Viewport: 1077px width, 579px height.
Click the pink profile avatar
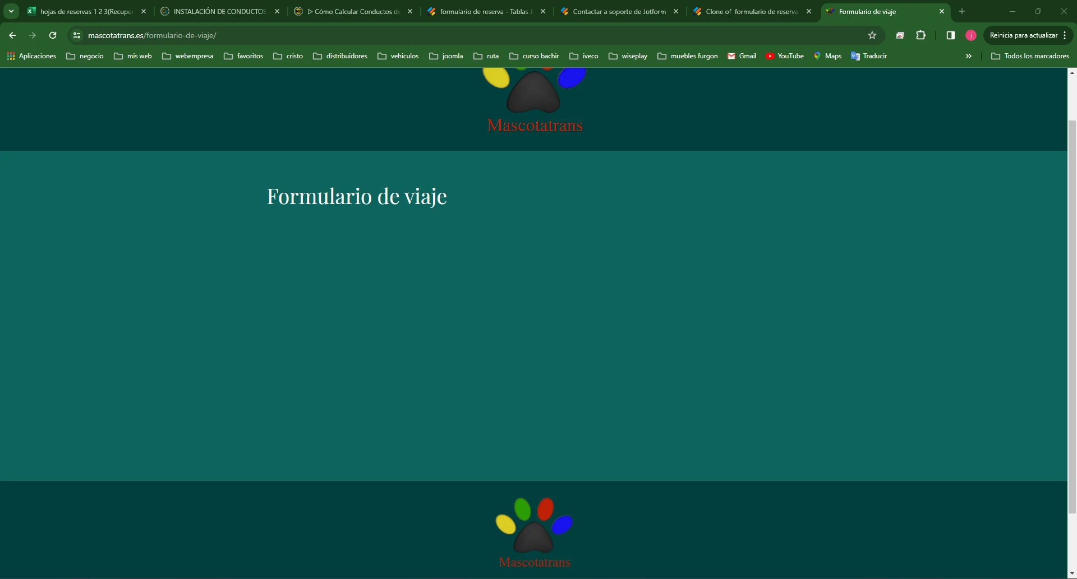971,35
